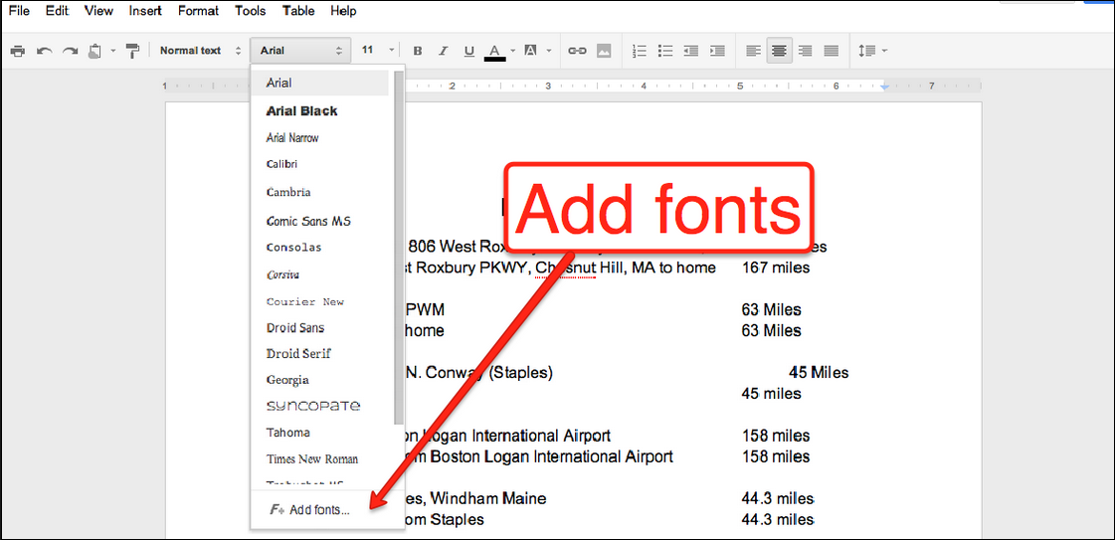1115x540 pixels.
Task: Toggle underline formatting
Action: (468, 51)
